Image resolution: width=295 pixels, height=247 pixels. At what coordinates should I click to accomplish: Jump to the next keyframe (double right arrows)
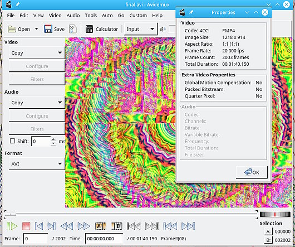point(83,226)
